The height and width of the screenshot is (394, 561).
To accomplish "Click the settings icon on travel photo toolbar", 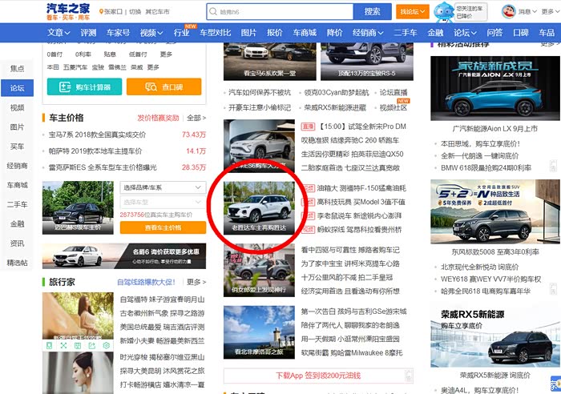I will pyautogui.click(x=106, y=345).
